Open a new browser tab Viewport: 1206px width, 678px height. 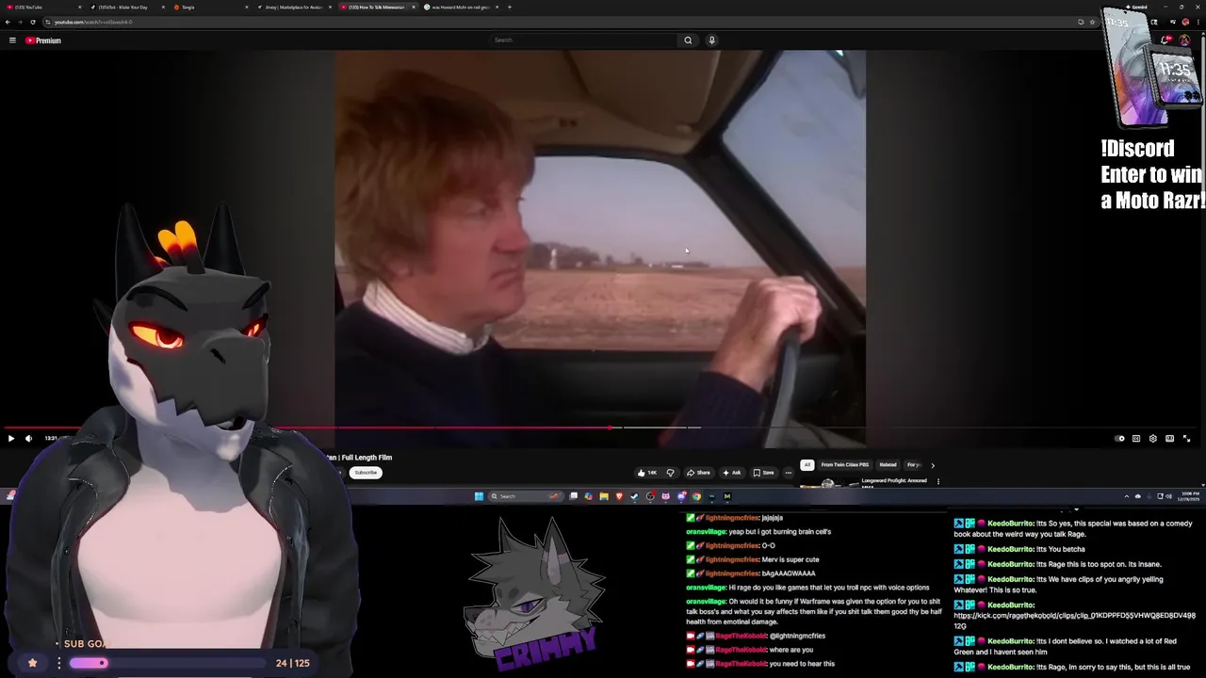(510, 7)
